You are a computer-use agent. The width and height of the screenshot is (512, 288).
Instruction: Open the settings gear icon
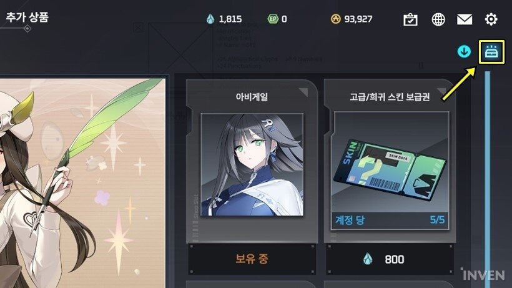point(491,19)
